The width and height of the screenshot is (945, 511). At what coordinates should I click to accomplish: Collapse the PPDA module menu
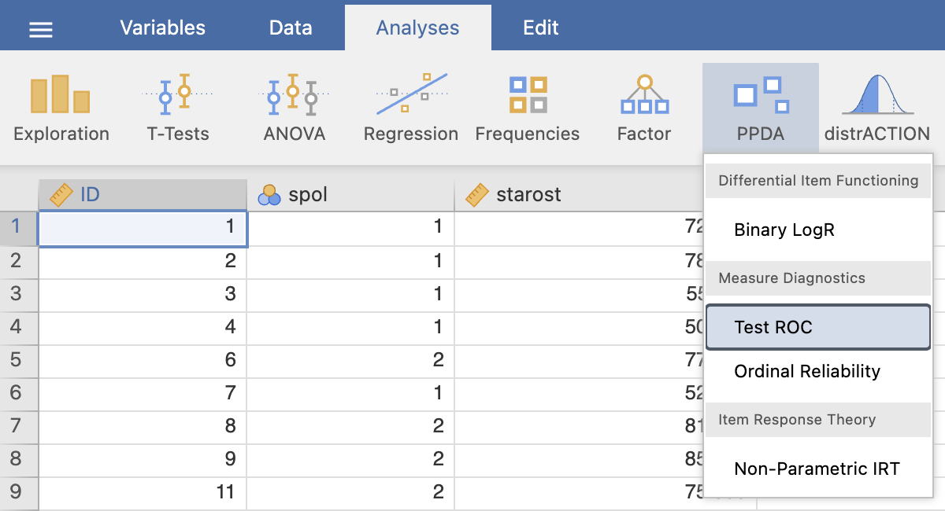click(761, 108)
